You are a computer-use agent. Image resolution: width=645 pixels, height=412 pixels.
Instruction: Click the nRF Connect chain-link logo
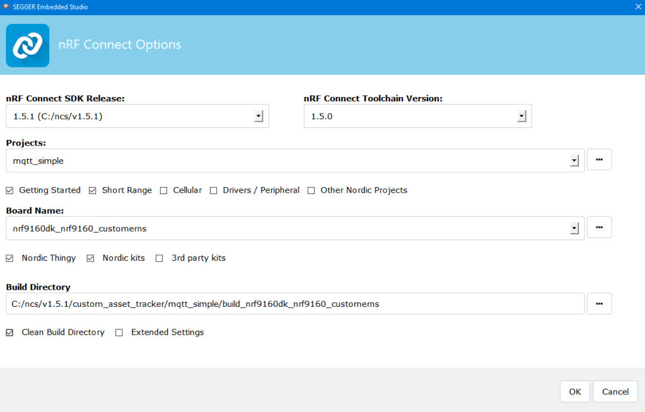point(28,45)
